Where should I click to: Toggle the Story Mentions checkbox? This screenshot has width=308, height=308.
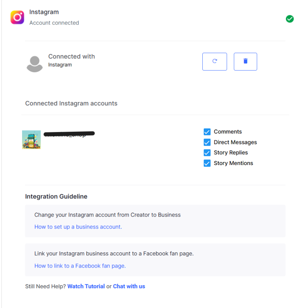point(207,163)
